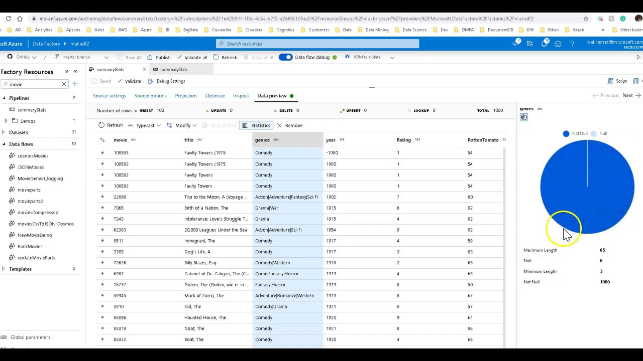Clear the movie search filter
Viewport: 643px width, 361px height.
coord(64,84)
